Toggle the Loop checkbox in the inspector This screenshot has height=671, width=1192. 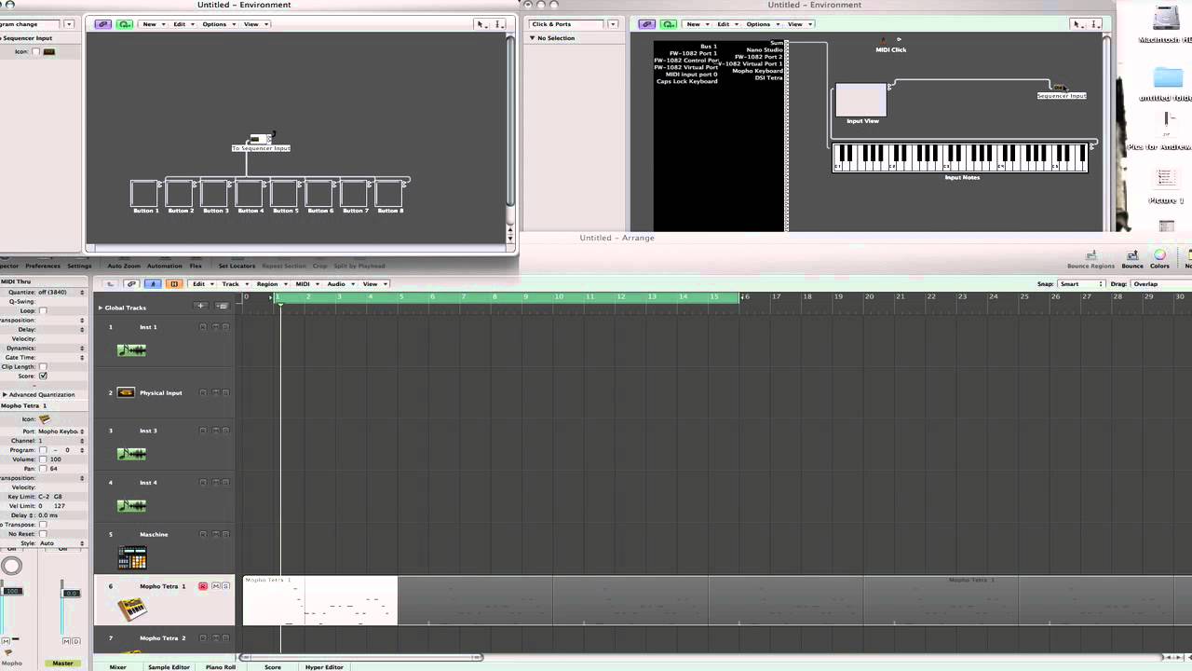[43, 311]
